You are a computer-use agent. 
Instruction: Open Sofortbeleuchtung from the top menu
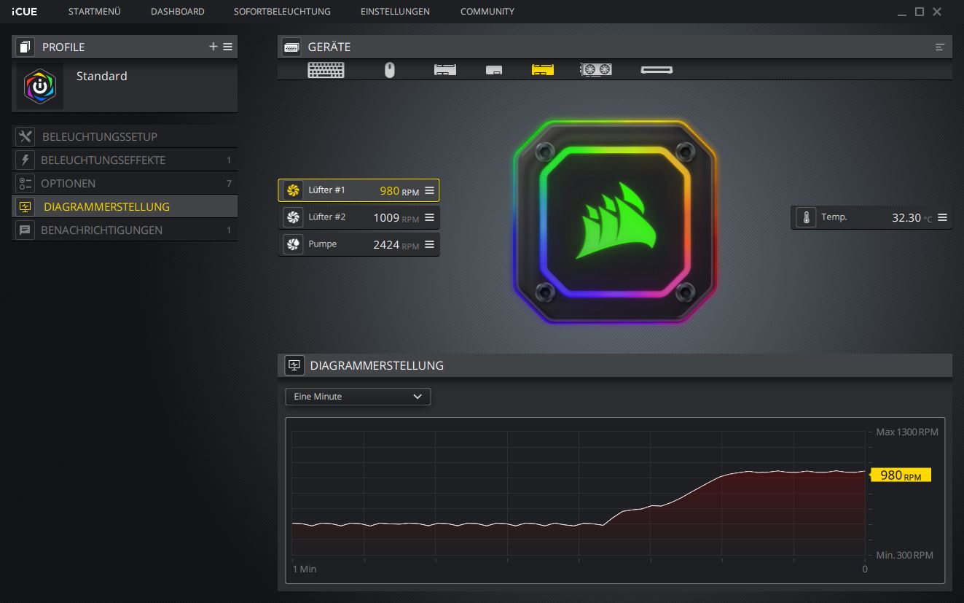[282, 12]
